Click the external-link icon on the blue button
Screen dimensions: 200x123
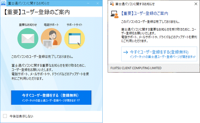click(78, 101)
